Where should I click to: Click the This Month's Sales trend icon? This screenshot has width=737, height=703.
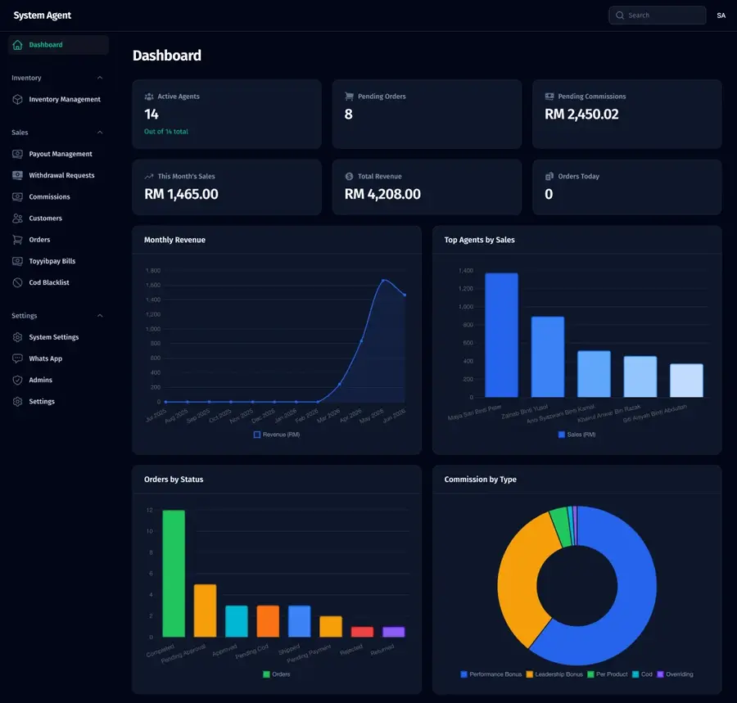point(149,177)
